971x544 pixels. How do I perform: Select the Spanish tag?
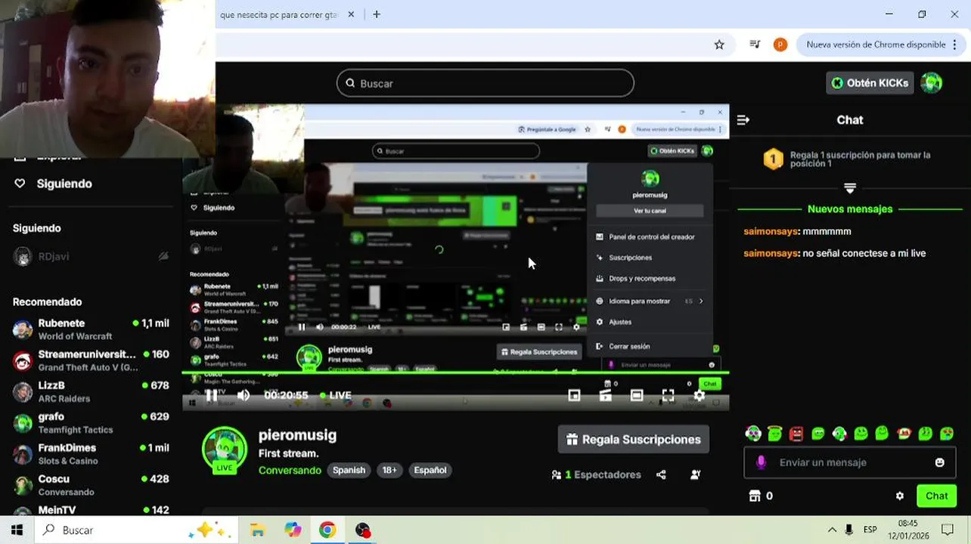tap(349, 470)
